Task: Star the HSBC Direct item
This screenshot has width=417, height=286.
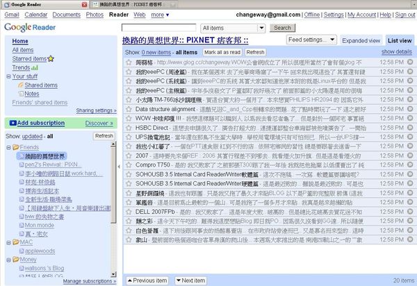Action: (129, 128)
